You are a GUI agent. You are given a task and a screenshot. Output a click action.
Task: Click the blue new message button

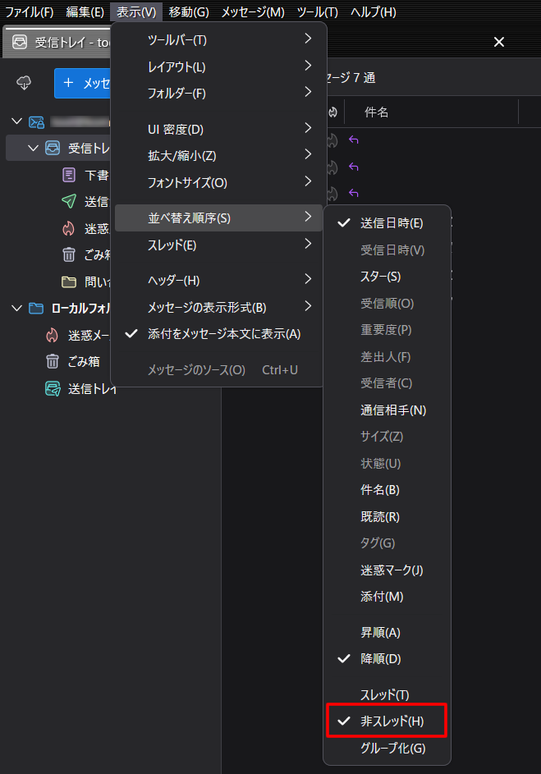[82, 83]
